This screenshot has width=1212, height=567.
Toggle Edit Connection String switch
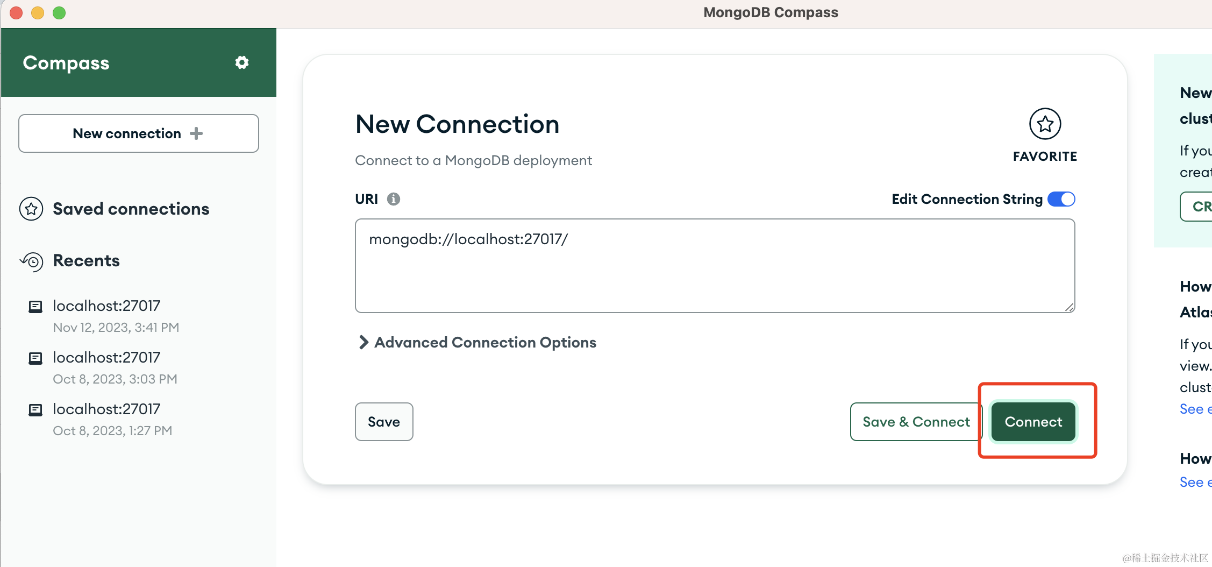(x=1061, y=199)
